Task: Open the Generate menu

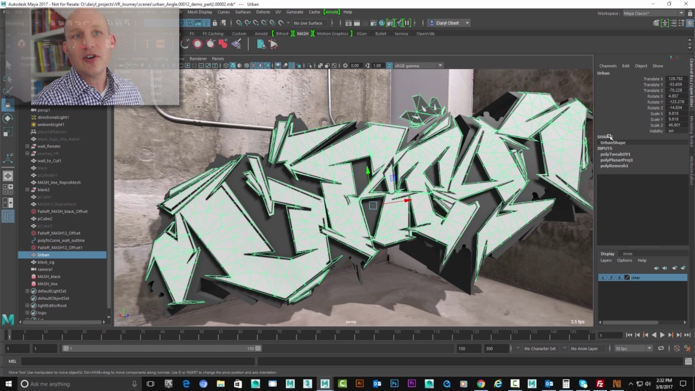Action: click(295, 12)
